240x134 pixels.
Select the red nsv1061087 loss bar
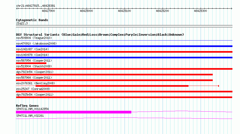coord(124,52)
